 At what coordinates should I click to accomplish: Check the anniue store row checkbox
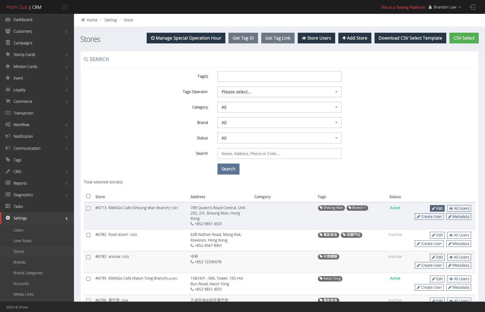pos(88,257)
